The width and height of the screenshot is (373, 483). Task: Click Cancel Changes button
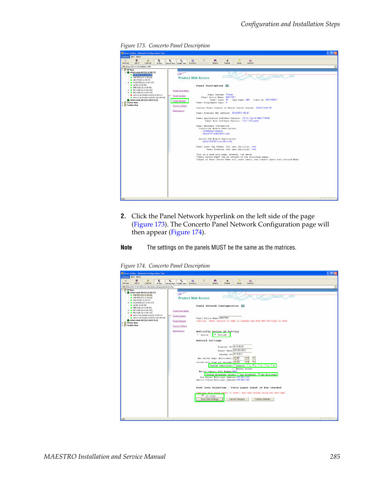(237, 399)
